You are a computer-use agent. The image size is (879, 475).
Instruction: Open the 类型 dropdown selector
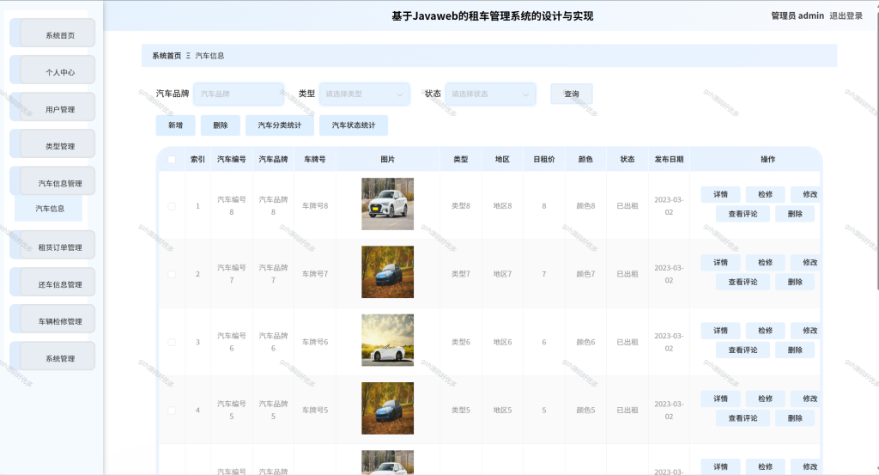click(x=365, y=94)
